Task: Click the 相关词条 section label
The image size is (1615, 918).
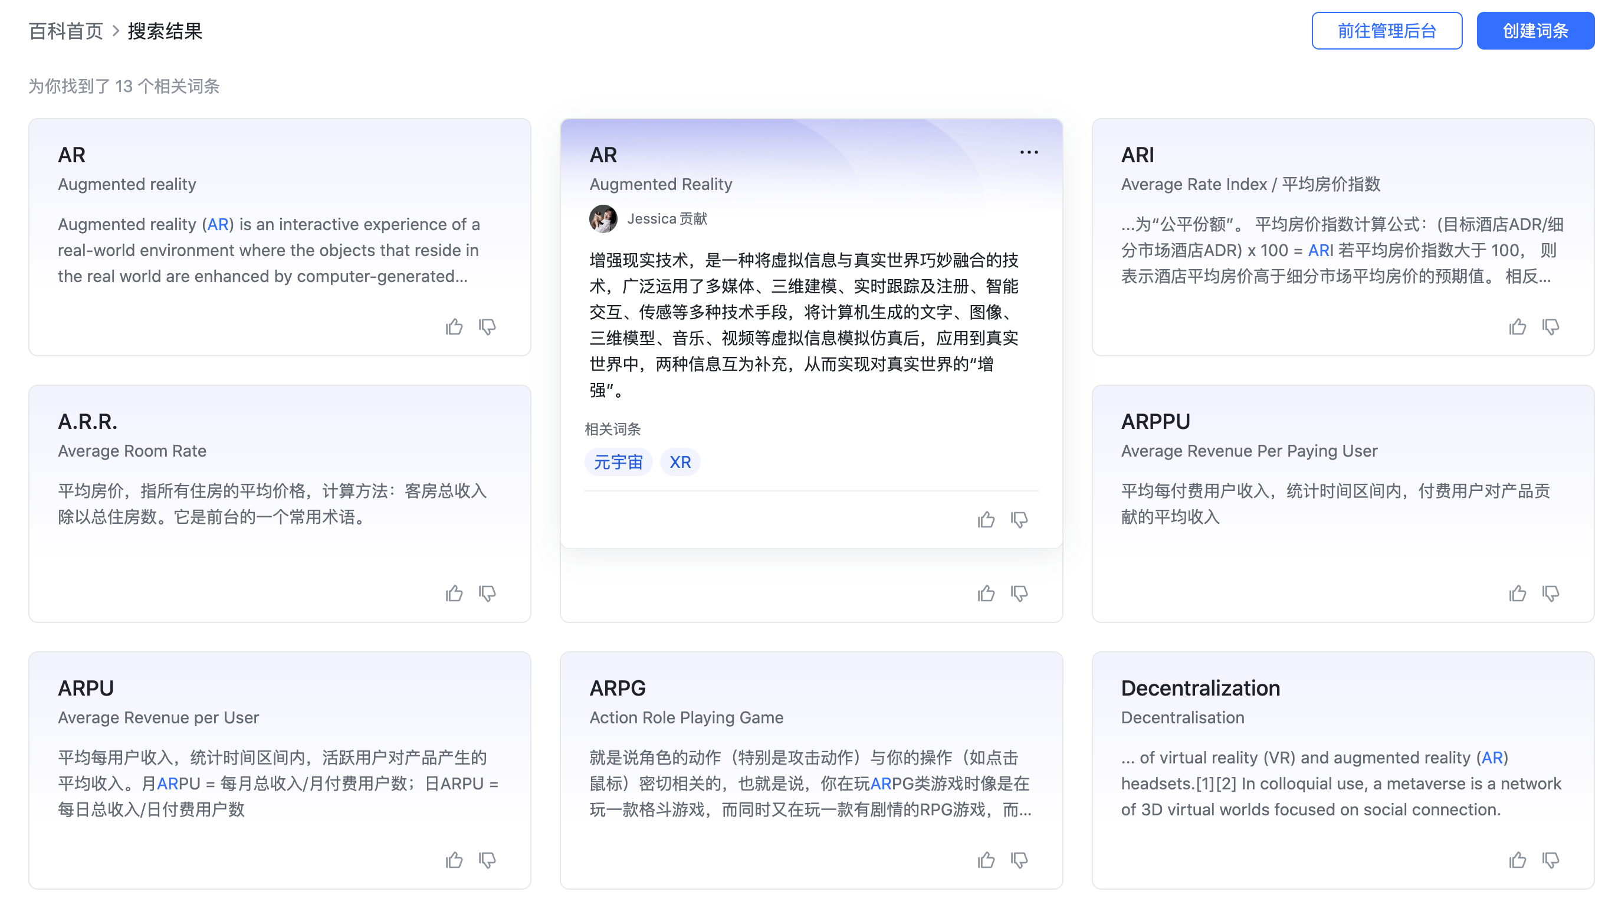Action: pos(612,430)
